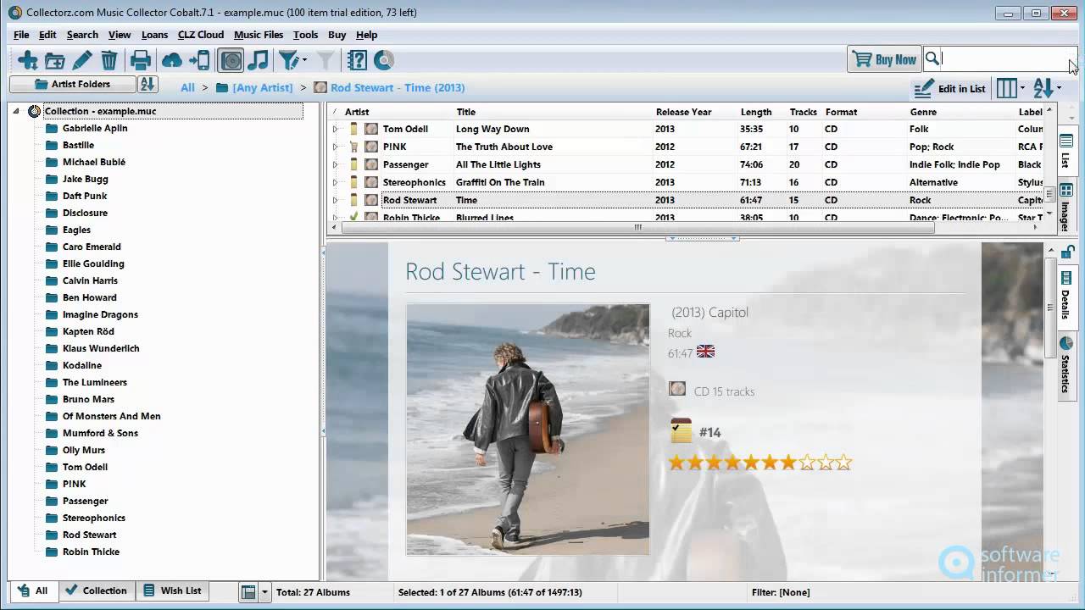Toggle the Albums disc view button
Screen dimensions: 1085x610
[231, 60]
